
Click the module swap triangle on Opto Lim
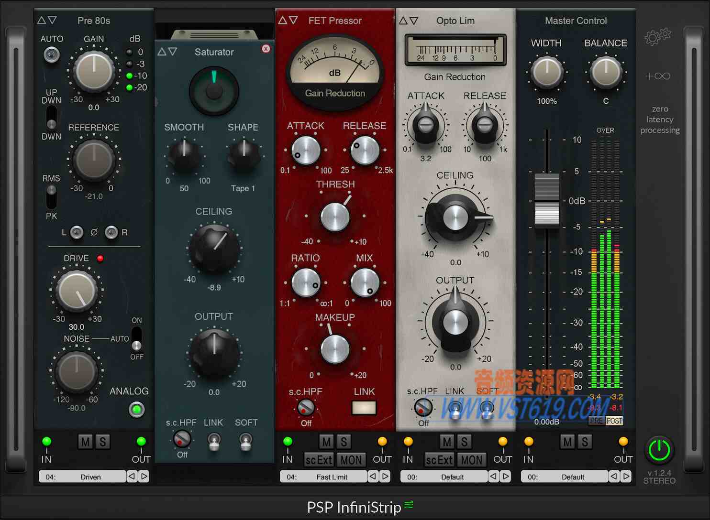point(404,20)
